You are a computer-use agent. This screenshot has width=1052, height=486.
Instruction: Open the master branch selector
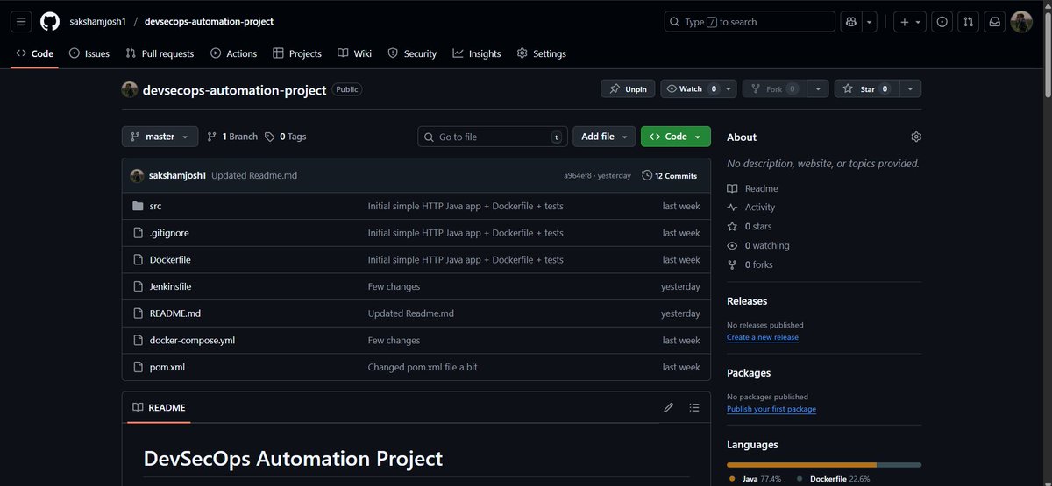coord(160,137)
